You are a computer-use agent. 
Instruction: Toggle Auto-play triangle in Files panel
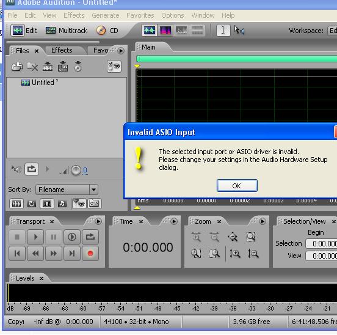[x=47, y=169]
